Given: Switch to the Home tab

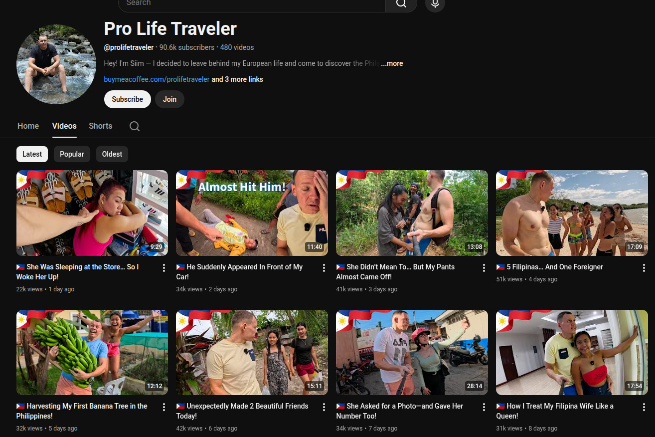Looking at the screenshot, I should click(28, 126).
